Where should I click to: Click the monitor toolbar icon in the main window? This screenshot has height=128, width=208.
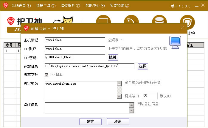(103, 19)
